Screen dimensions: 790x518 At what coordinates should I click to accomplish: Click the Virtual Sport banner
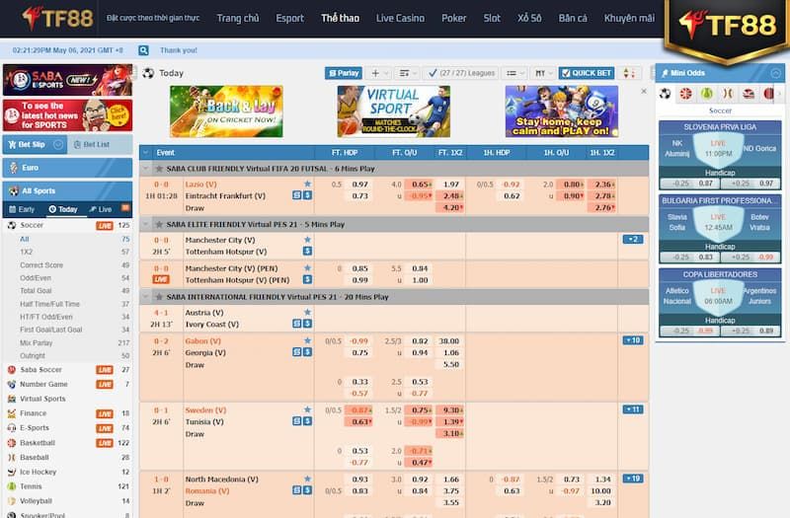point(393,111)
